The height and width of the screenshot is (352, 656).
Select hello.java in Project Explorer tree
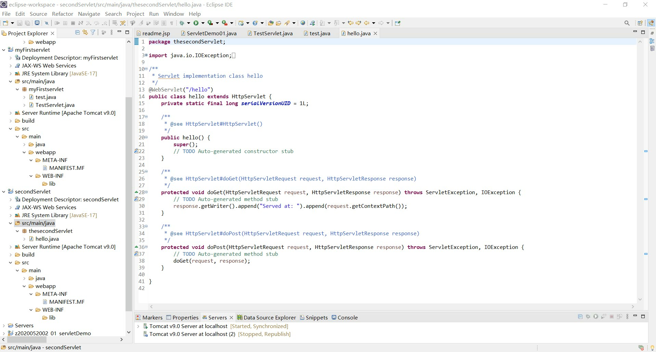click(44, 239)
